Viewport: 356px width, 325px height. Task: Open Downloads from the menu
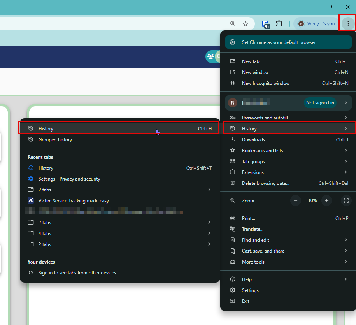pos(288,139)
